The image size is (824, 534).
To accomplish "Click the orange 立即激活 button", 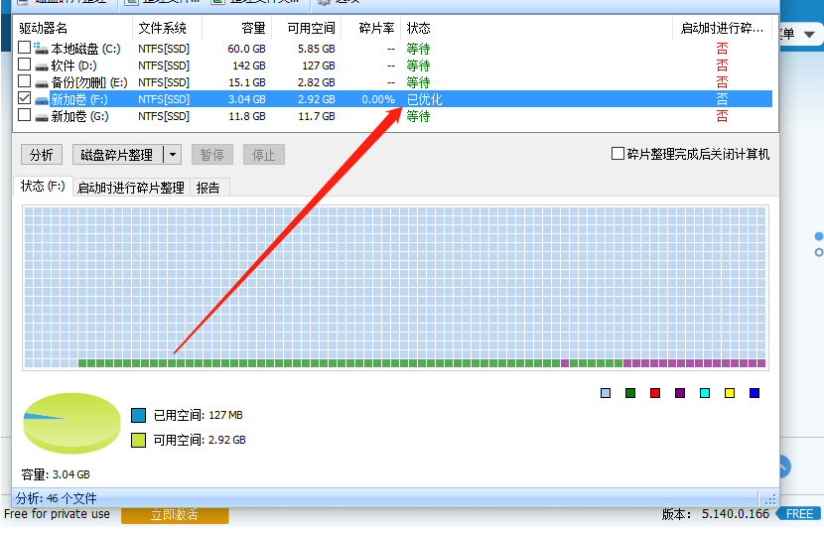I will [175, 515].
